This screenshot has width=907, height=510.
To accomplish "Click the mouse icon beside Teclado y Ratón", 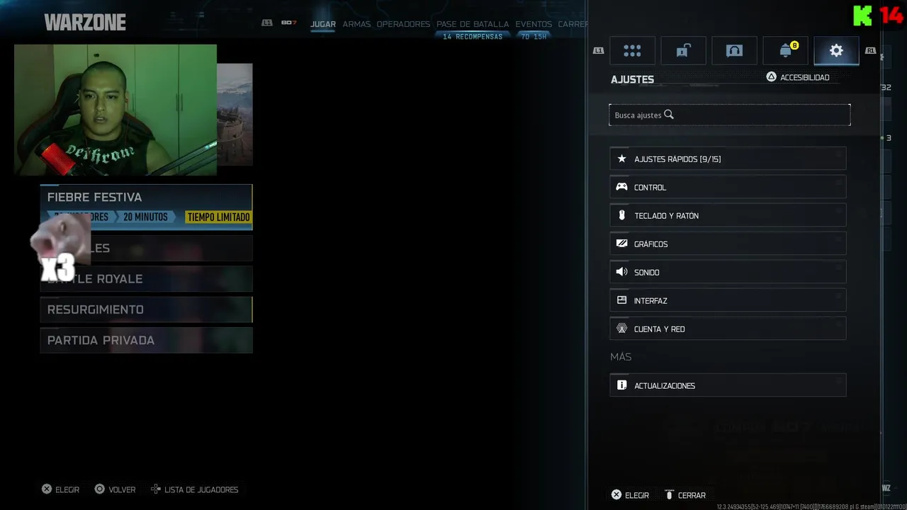I will coord(621,215).
